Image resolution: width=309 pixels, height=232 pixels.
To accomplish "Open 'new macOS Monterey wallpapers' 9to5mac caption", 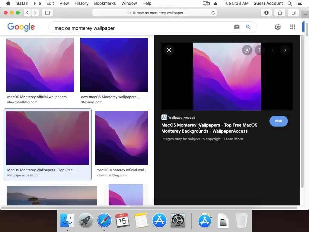I will 111,97.
